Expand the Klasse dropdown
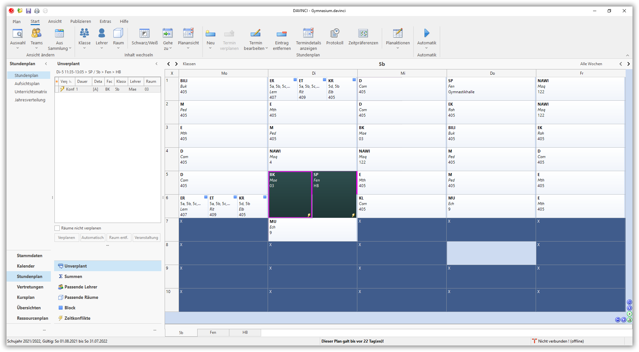Screen dimensions: 639x352 pos(84,48)
